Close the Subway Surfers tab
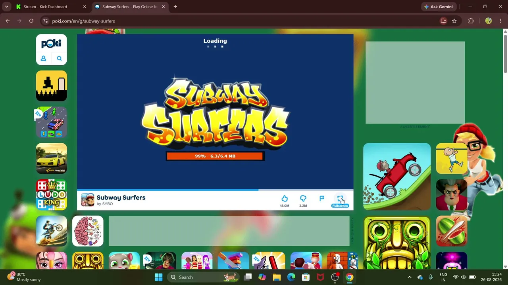The height and width of the screenshot is (285, 508). (164, 7)
